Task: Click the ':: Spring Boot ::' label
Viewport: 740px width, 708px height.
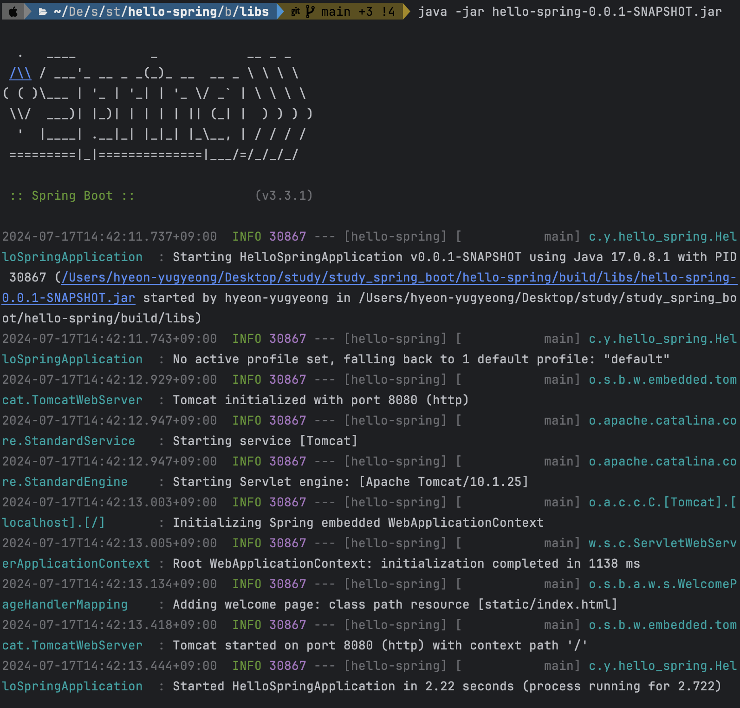Action: (x=72, y=196)
